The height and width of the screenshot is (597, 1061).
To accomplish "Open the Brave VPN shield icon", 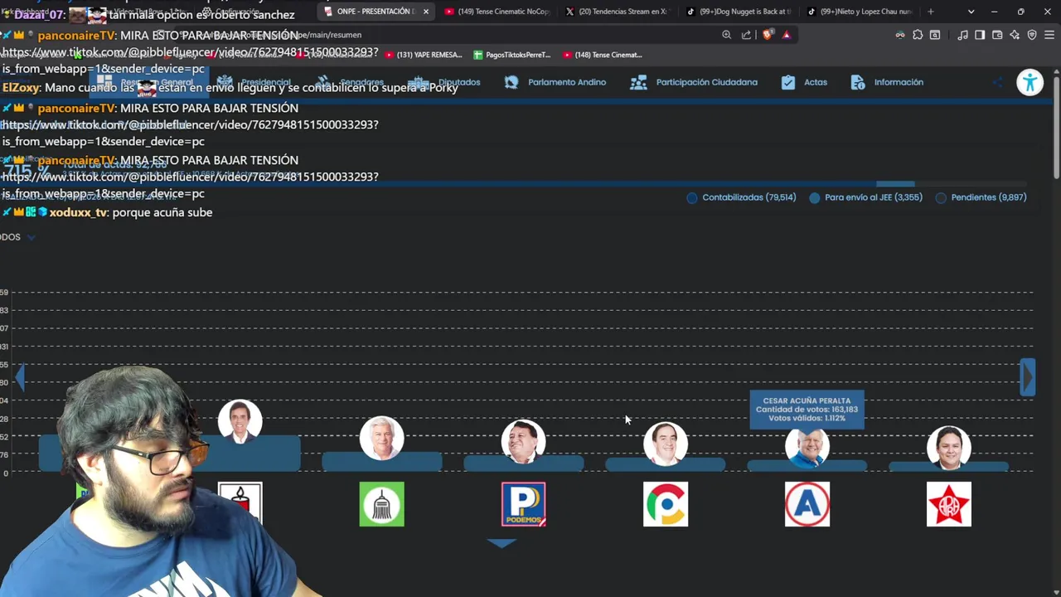I will tap(1032, 35).
